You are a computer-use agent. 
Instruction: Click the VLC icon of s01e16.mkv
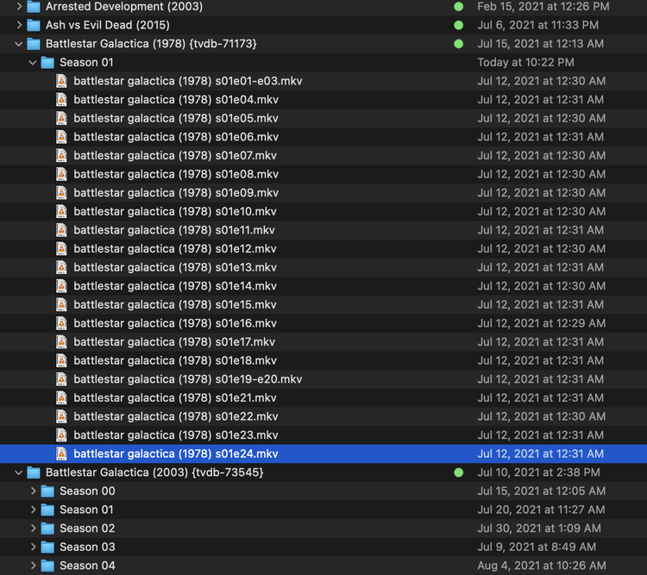(61, 323)
